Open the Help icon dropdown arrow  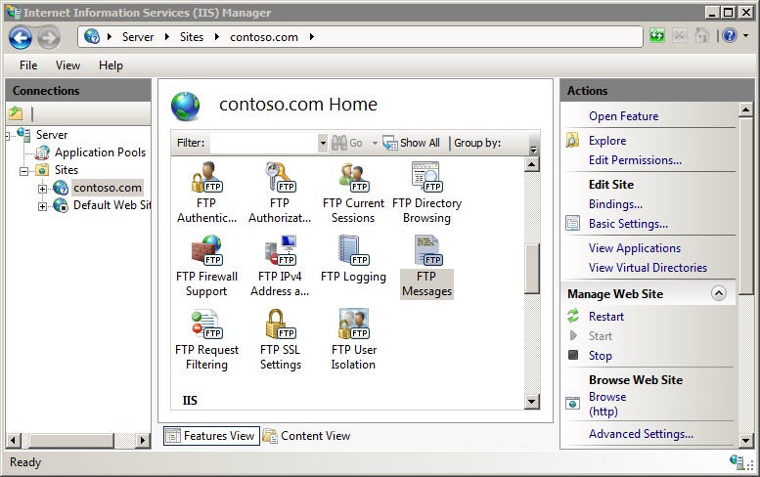click(745, 36)
